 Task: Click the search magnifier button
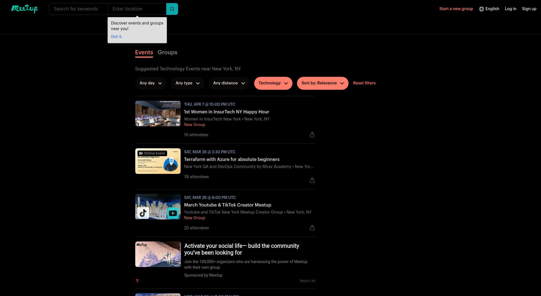(172, 9)
